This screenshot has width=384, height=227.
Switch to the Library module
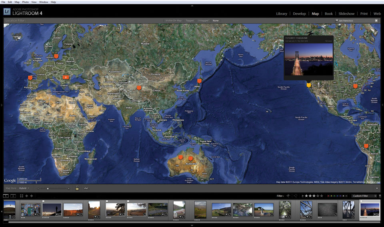pyautogui.click(x=282, y=14)
